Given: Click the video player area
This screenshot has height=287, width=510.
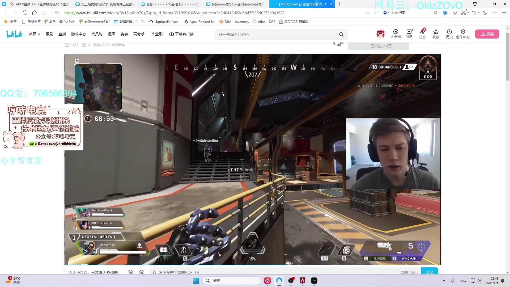Looking at the screenshot, I should [x=253, y=159].
